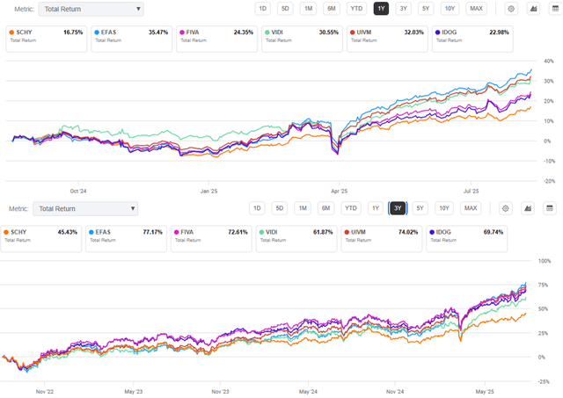Image resolution: width=563 pixels, height=398 pixels.
Task: Click chart type icon on bottom chart
Action: pos(528,208)
